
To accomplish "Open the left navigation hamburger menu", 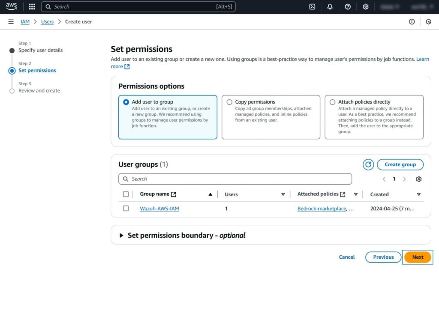I will tap(11, 21).
